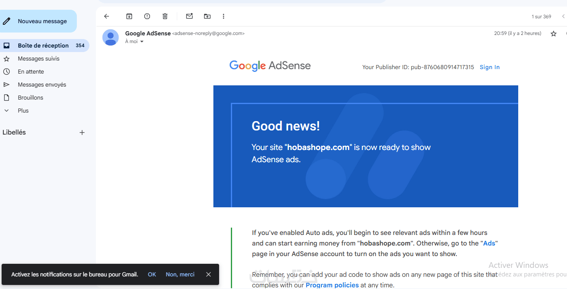Archive this email
This screenshot has width=567, height=289.
click(129, 16)
